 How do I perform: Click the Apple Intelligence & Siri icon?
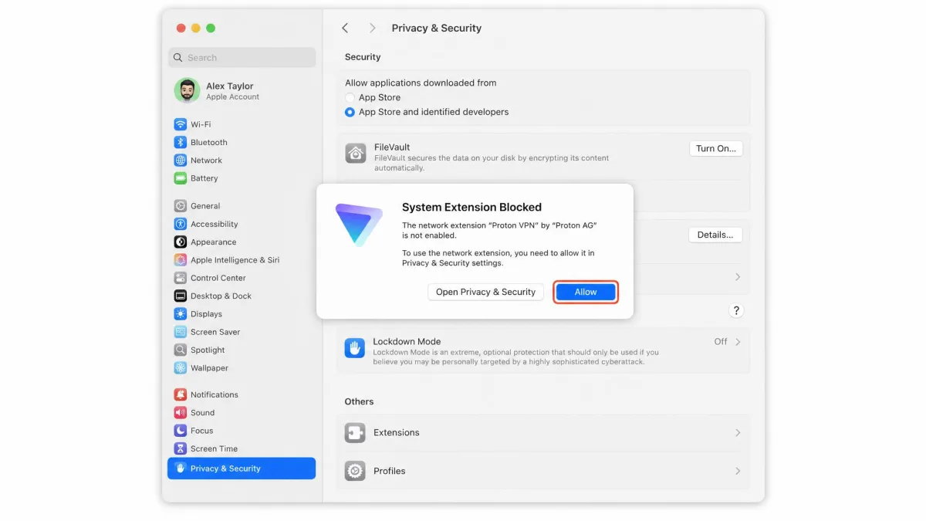[x=180, y=260]
